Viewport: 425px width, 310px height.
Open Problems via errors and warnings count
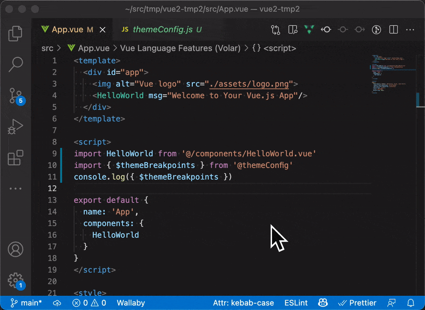89,303
